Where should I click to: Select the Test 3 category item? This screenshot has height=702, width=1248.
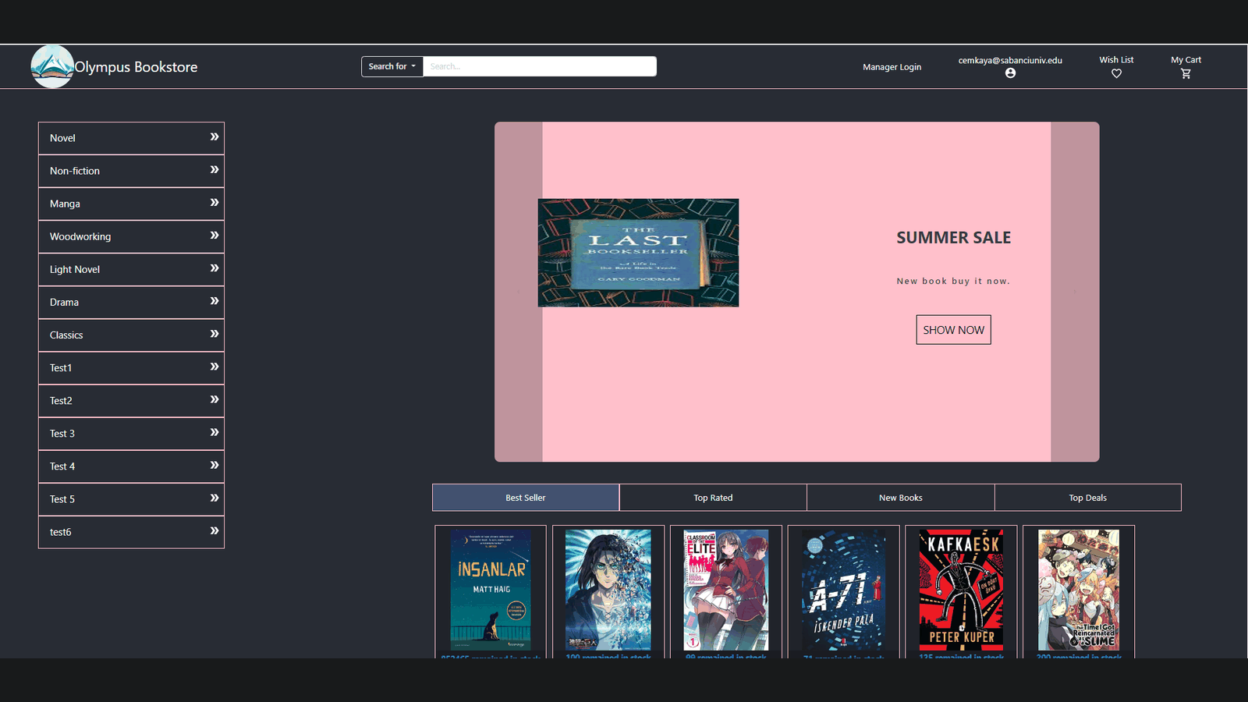(131, 434)
